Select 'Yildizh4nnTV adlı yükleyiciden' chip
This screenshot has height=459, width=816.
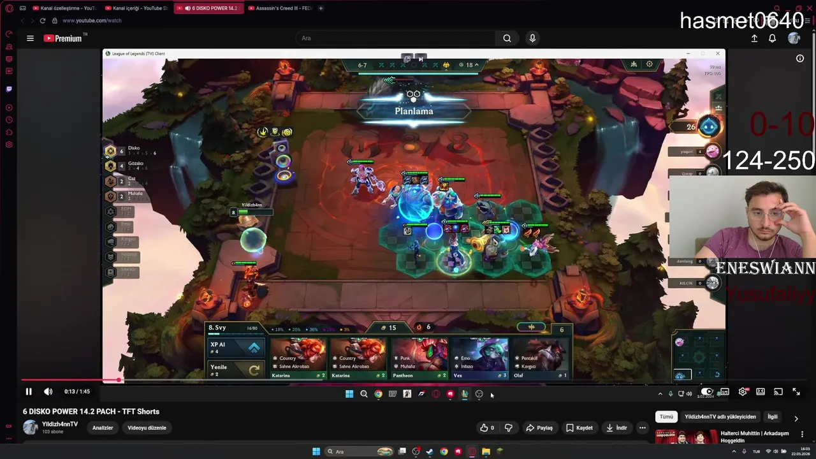pyautogui.click(x=720, y=417)
